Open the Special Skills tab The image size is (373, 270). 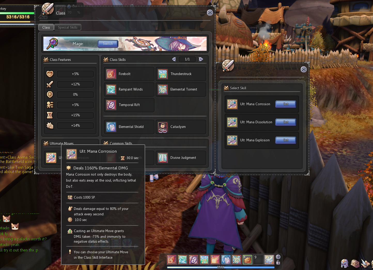(68, 27)
